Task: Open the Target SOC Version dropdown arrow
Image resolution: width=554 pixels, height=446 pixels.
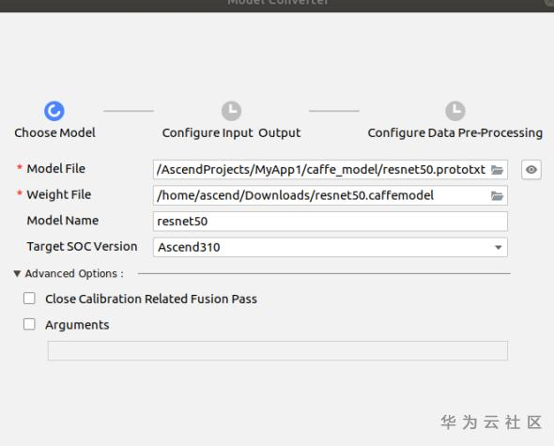Action: pyautogui.click(x=499, y=247)
